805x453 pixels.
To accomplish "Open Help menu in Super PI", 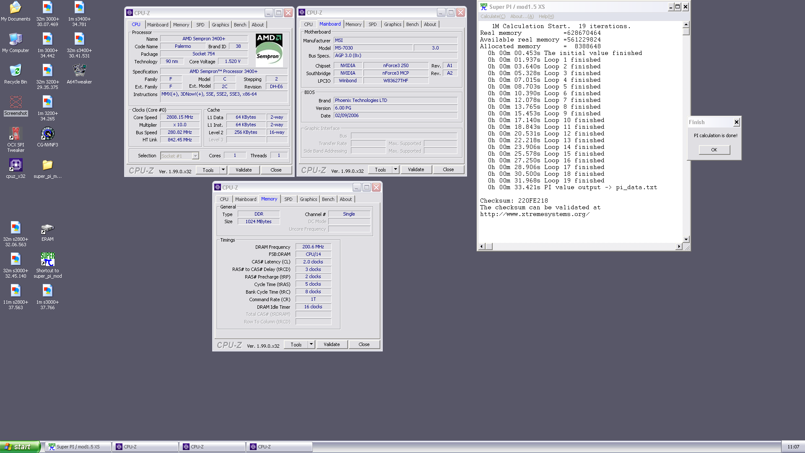I will click(x=546, y=16).
